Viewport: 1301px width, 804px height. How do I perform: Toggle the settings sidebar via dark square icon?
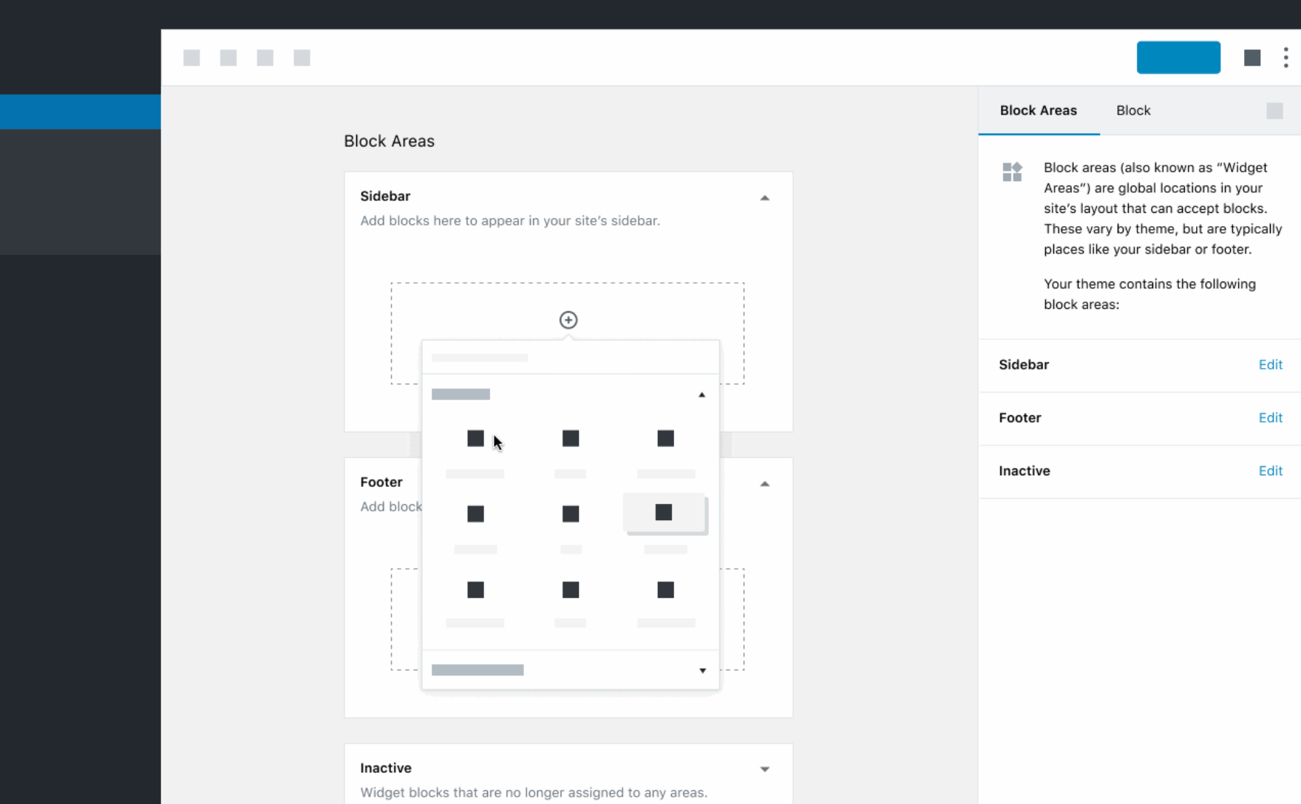[1251, 58]
